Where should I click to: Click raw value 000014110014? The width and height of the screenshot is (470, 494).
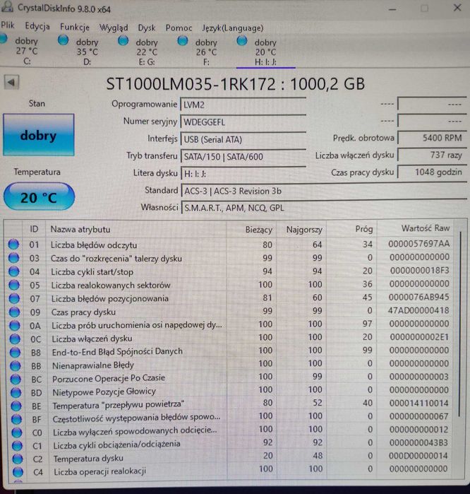click(x=418, y=403)
